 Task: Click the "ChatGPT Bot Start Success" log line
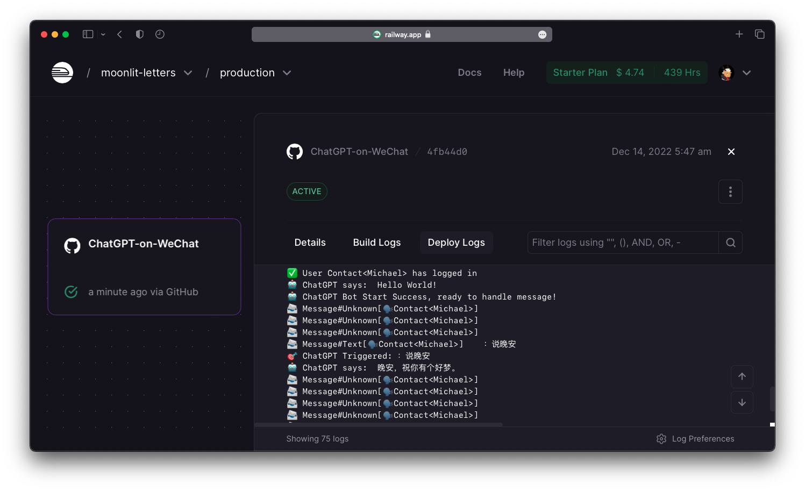click(x=422, y=297)
